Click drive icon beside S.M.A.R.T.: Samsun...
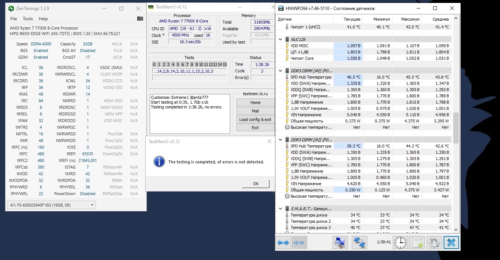500x260 pixels. click(x=287, y=209)
